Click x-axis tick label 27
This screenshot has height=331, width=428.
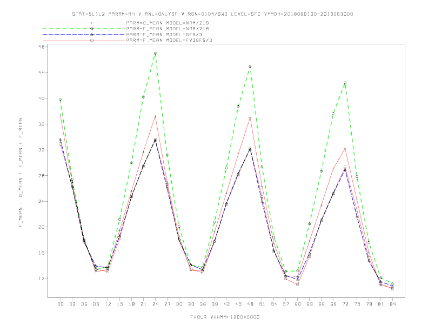167,304
